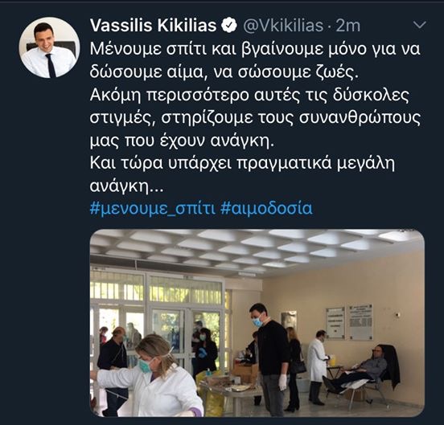Click the line Και τώρα υπάρχει
Viewport: 444px width, 425px height.
[242, 164]
